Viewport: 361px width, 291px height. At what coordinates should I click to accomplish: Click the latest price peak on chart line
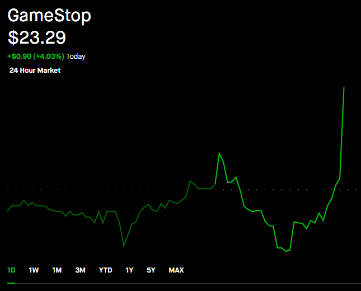point(344,88)
